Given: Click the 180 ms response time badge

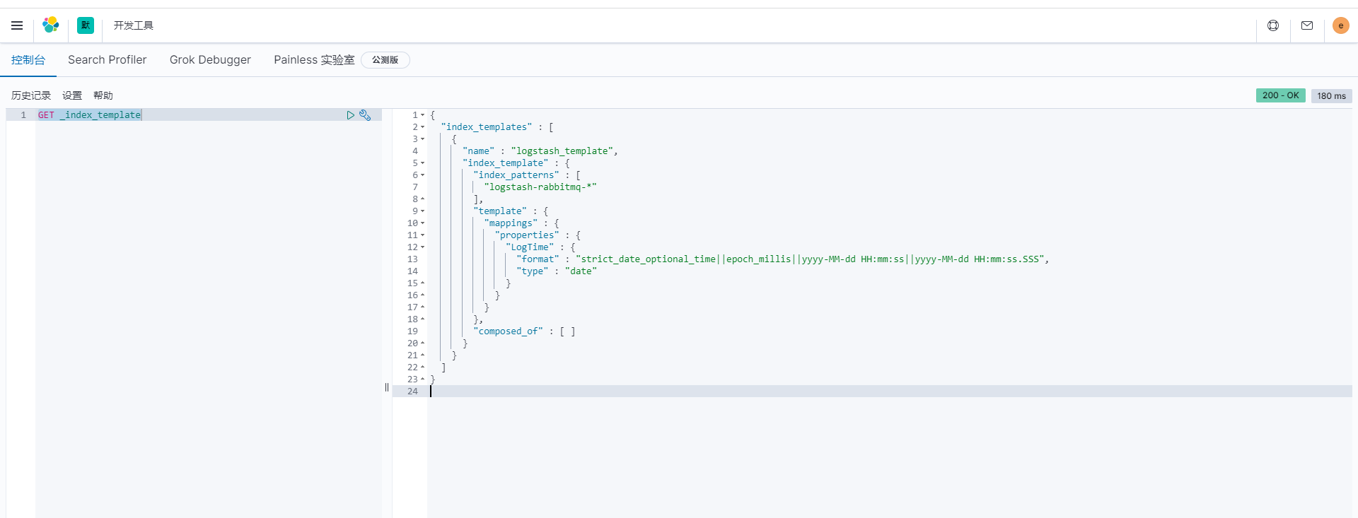Looking at the screenshot, I should click(1332, 96).
